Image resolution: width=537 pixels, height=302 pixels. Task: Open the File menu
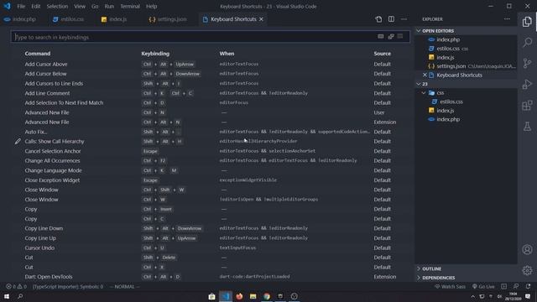[x=21, y=6]
